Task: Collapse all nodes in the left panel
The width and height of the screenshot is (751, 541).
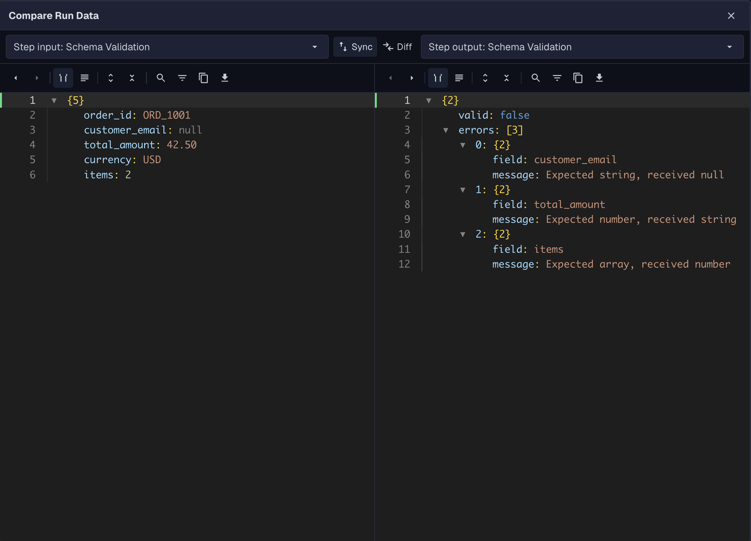Action: pos(132,78)
